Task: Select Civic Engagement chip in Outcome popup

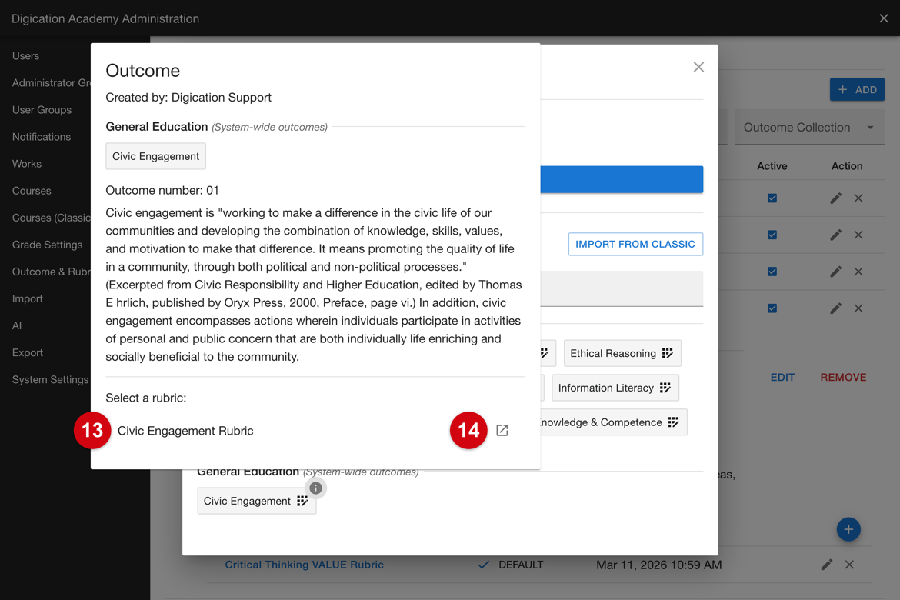Action: 155,156
